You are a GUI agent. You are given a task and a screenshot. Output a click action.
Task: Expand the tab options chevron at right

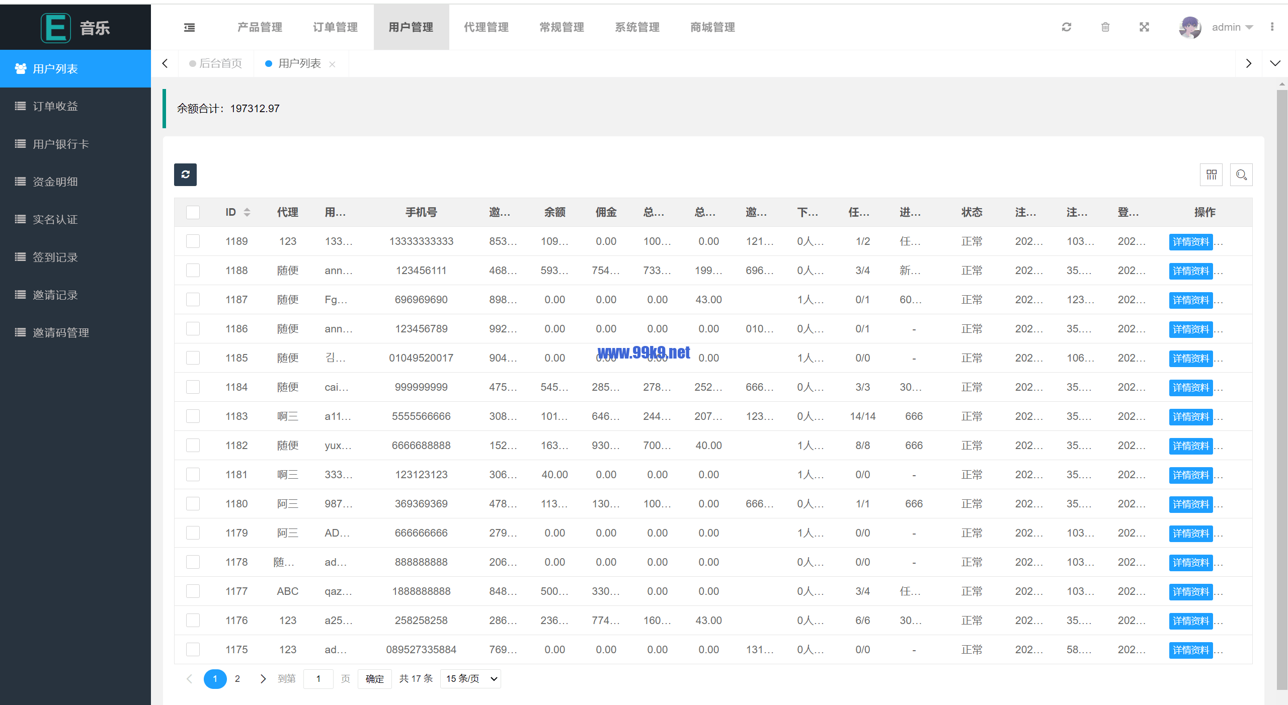pyautogui.click(x=1275, y=63)
